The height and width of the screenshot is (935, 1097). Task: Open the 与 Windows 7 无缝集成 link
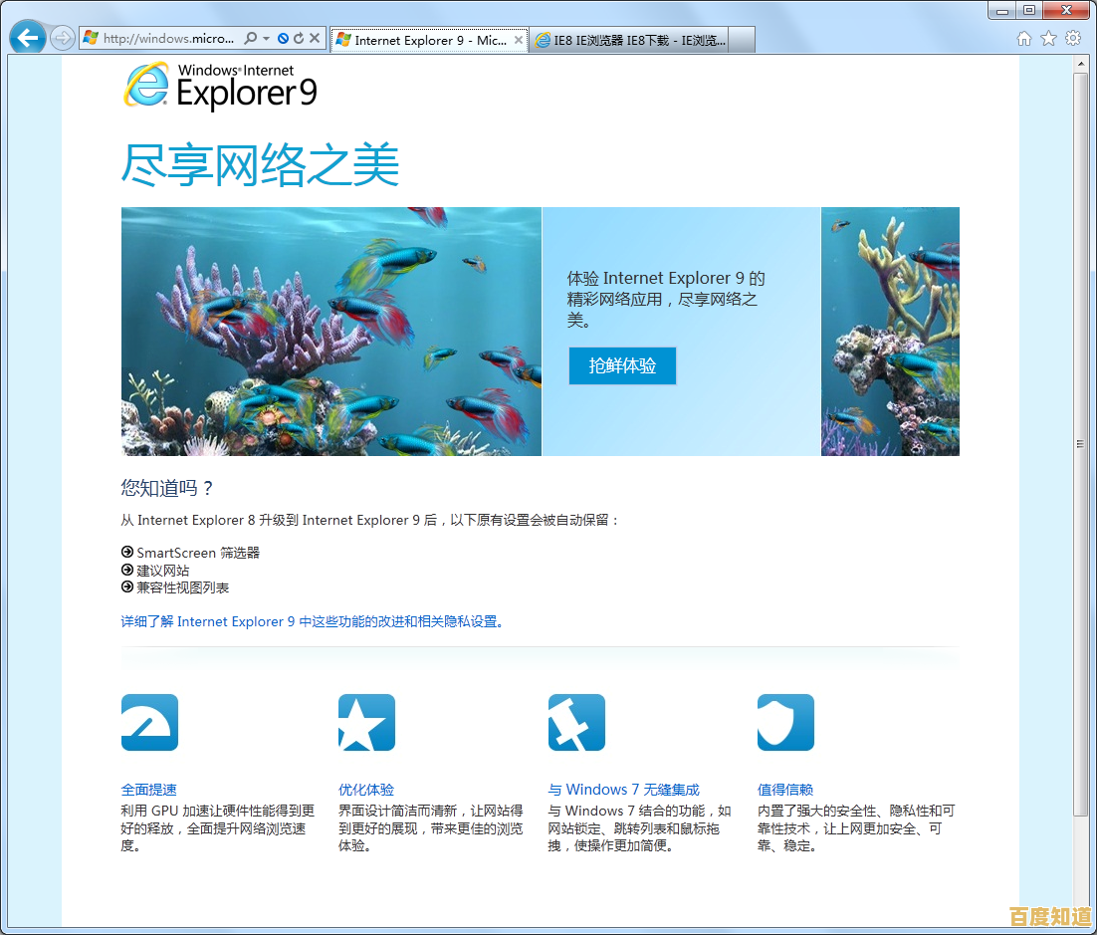(623, 790)
